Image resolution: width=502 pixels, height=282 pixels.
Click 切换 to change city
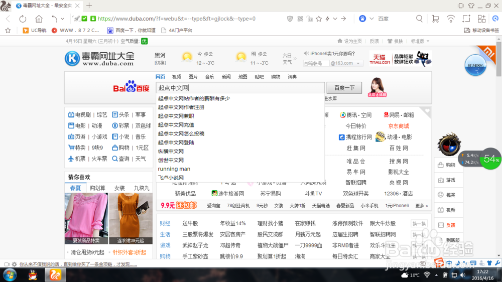pyautogui.click(x=160, y=63)
